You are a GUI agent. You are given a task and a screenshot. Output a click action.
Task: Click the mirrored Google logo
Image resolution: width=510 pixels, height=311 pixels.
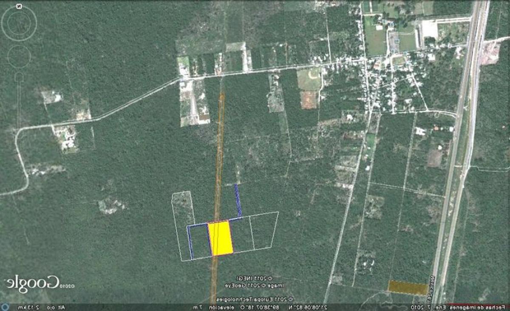coord(32,283)
